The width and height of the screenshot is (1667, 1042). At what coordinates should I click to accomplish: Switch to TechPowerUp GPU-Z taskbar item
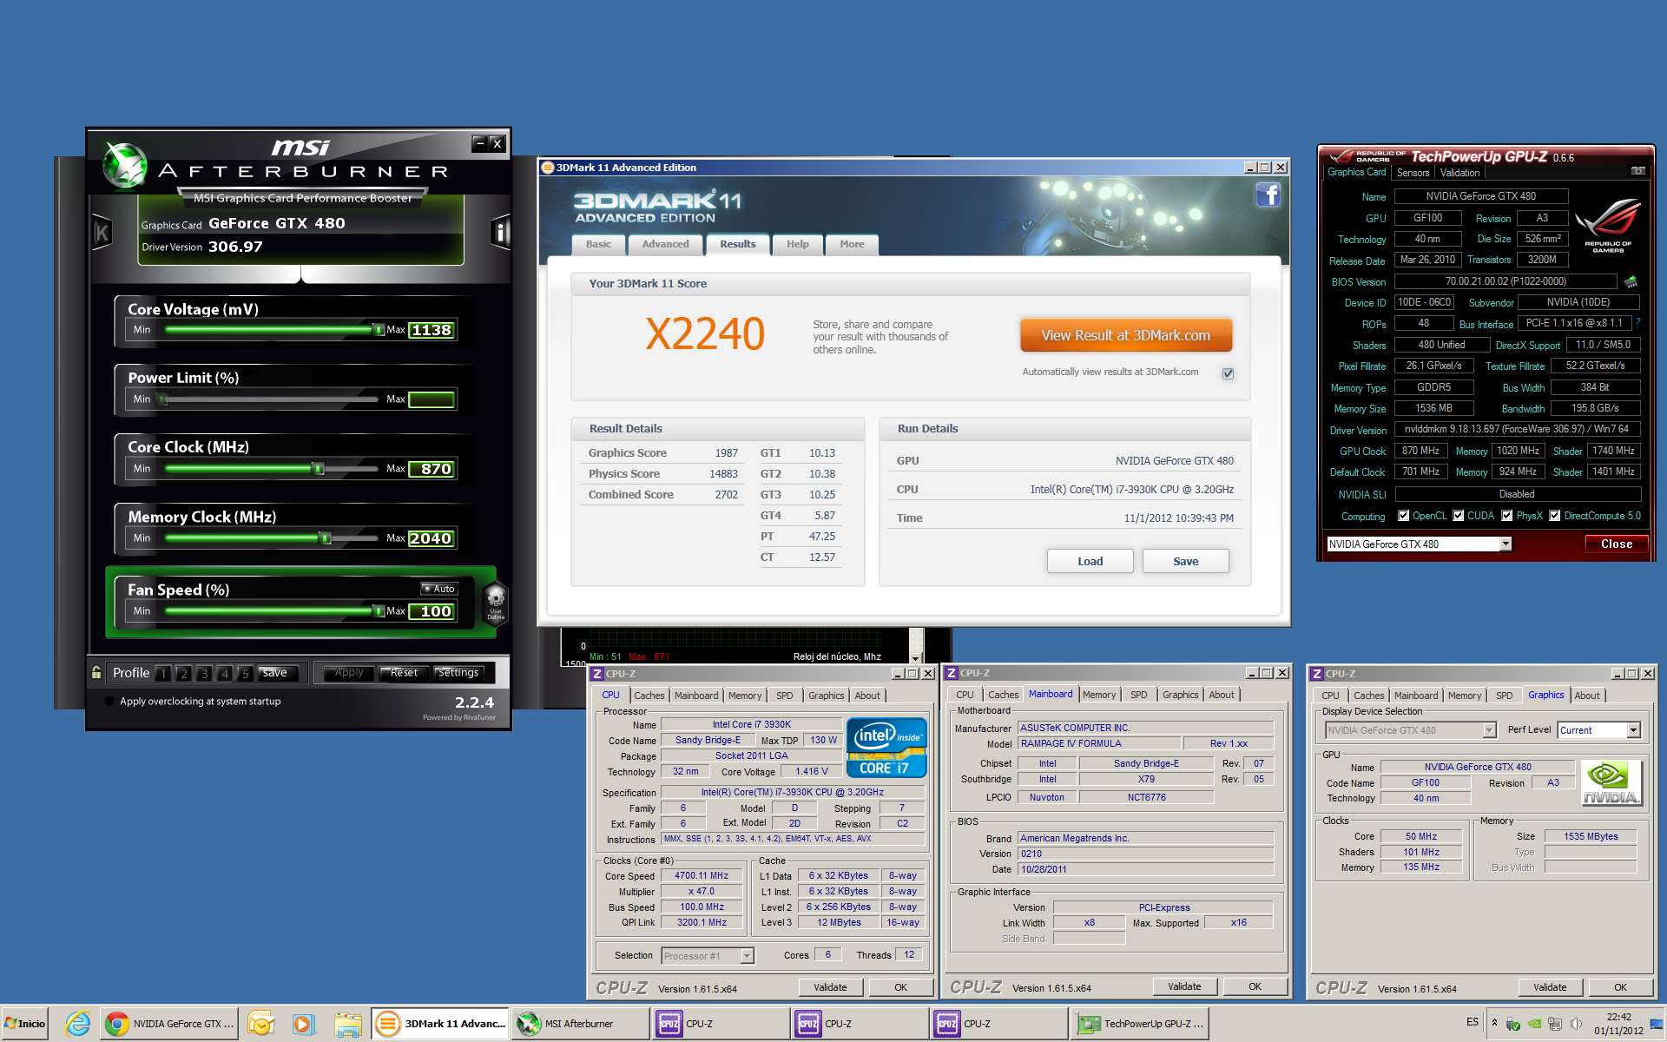click(x=1141, y=1024)
